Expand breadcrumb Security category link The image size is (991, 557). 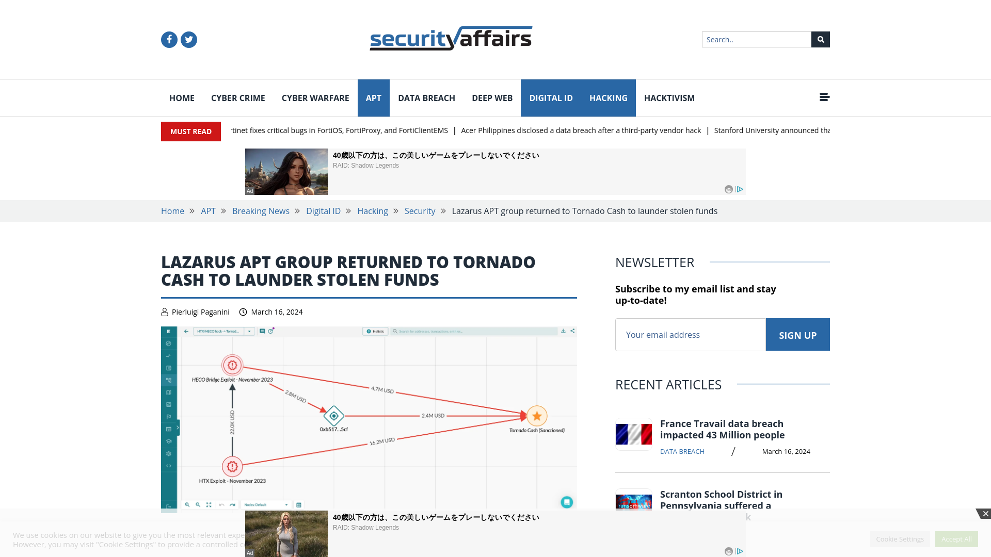click(420, 211)
